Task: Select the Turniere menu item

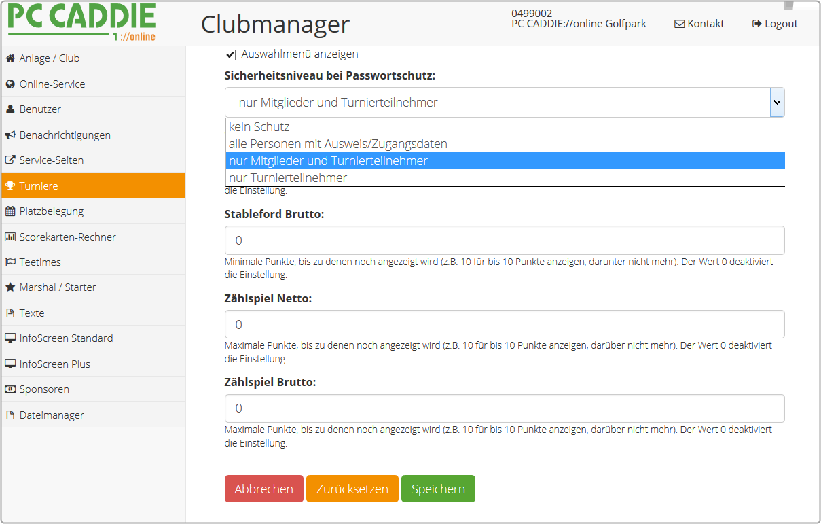Action: pyautogui.click(x=93, y=186)
